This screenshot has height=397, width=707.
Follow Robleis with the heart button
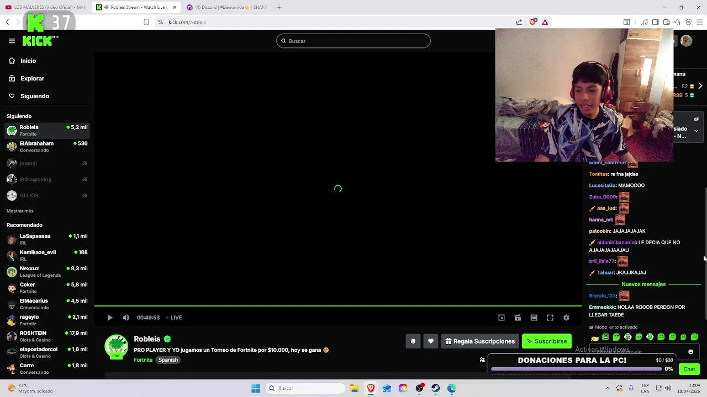(x=431, y=341)
